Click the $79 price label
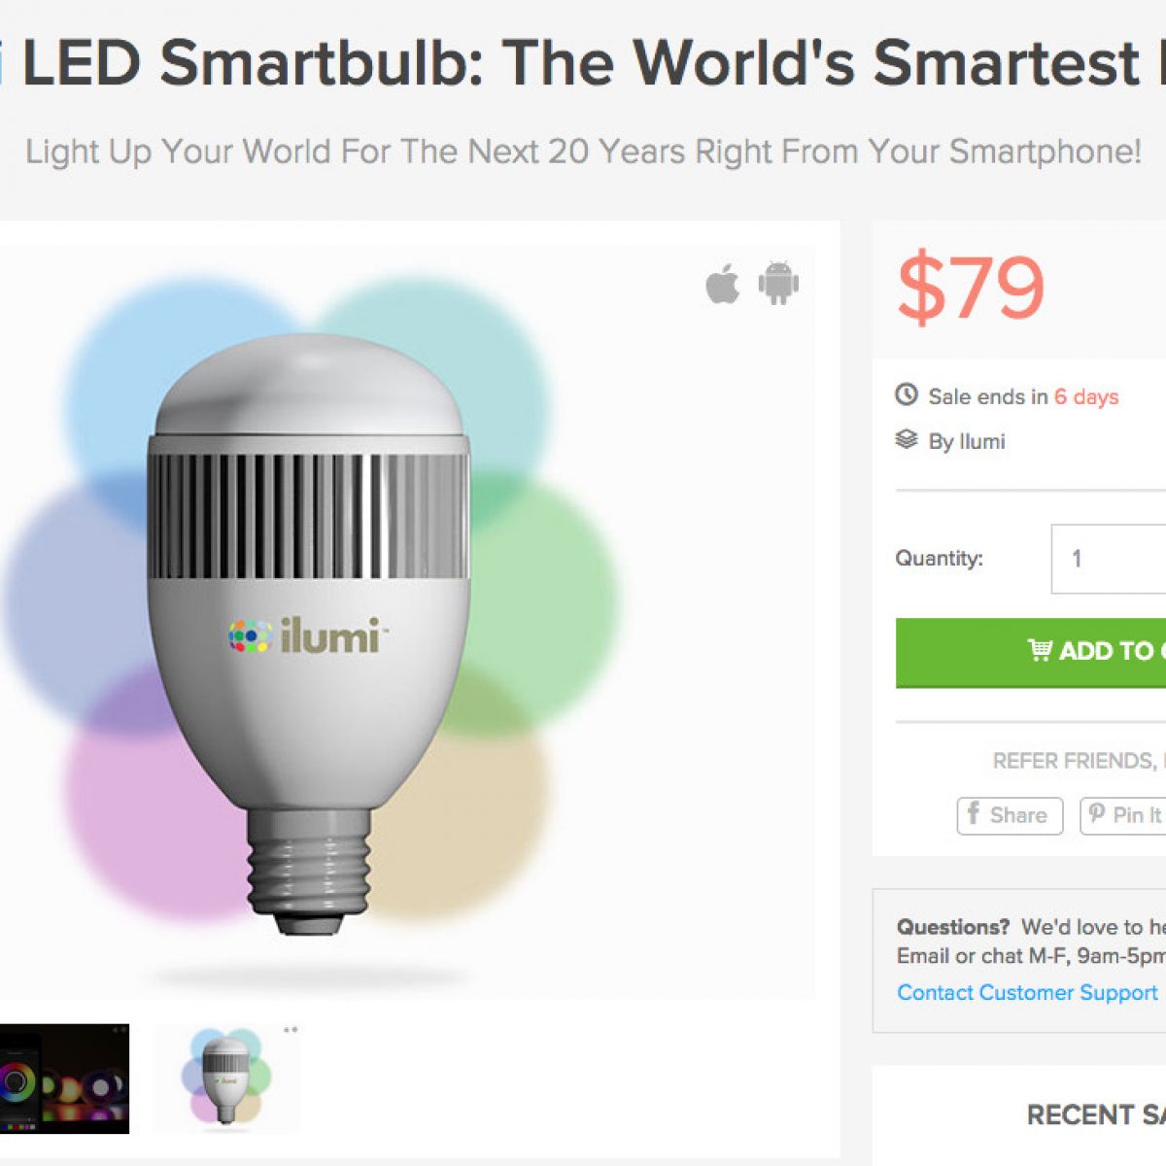 [970, 289]
